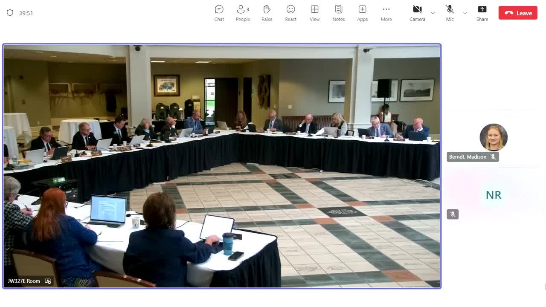Select the JW327E Room video feed
This screenshot has width=546, height=307.
tap(222, 165)
